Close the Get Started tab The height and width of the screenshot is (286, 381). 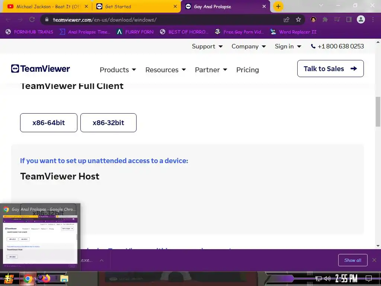pyautogui.click(x=175, y=7)
